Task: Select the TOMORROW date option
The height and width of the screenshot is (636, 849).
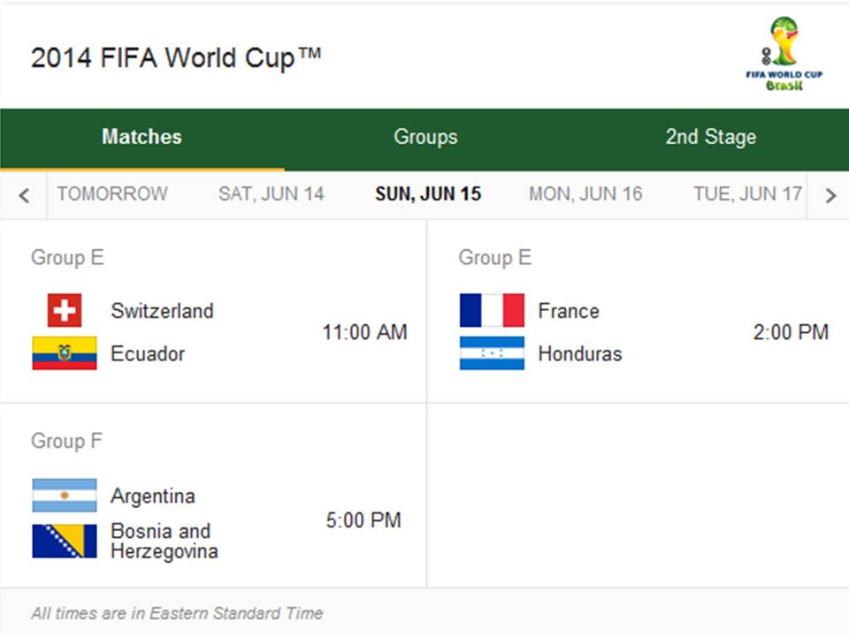Action: point(112,193)
